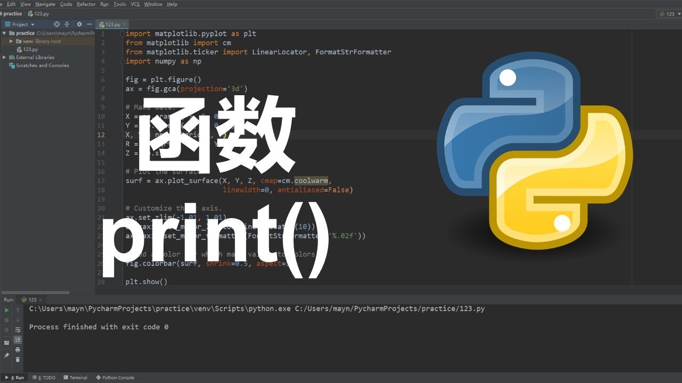682x383 pixels.
Task: Click the Stop process square icon
Action: pos(7,320)
